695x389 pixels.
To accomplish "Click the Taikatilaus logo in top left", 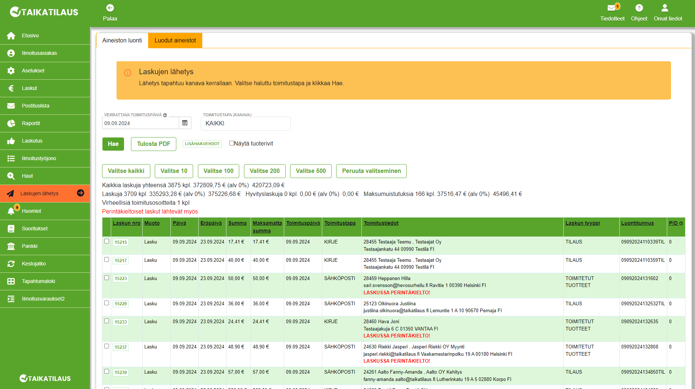I will pyautogui.click(x=44, y=12).
